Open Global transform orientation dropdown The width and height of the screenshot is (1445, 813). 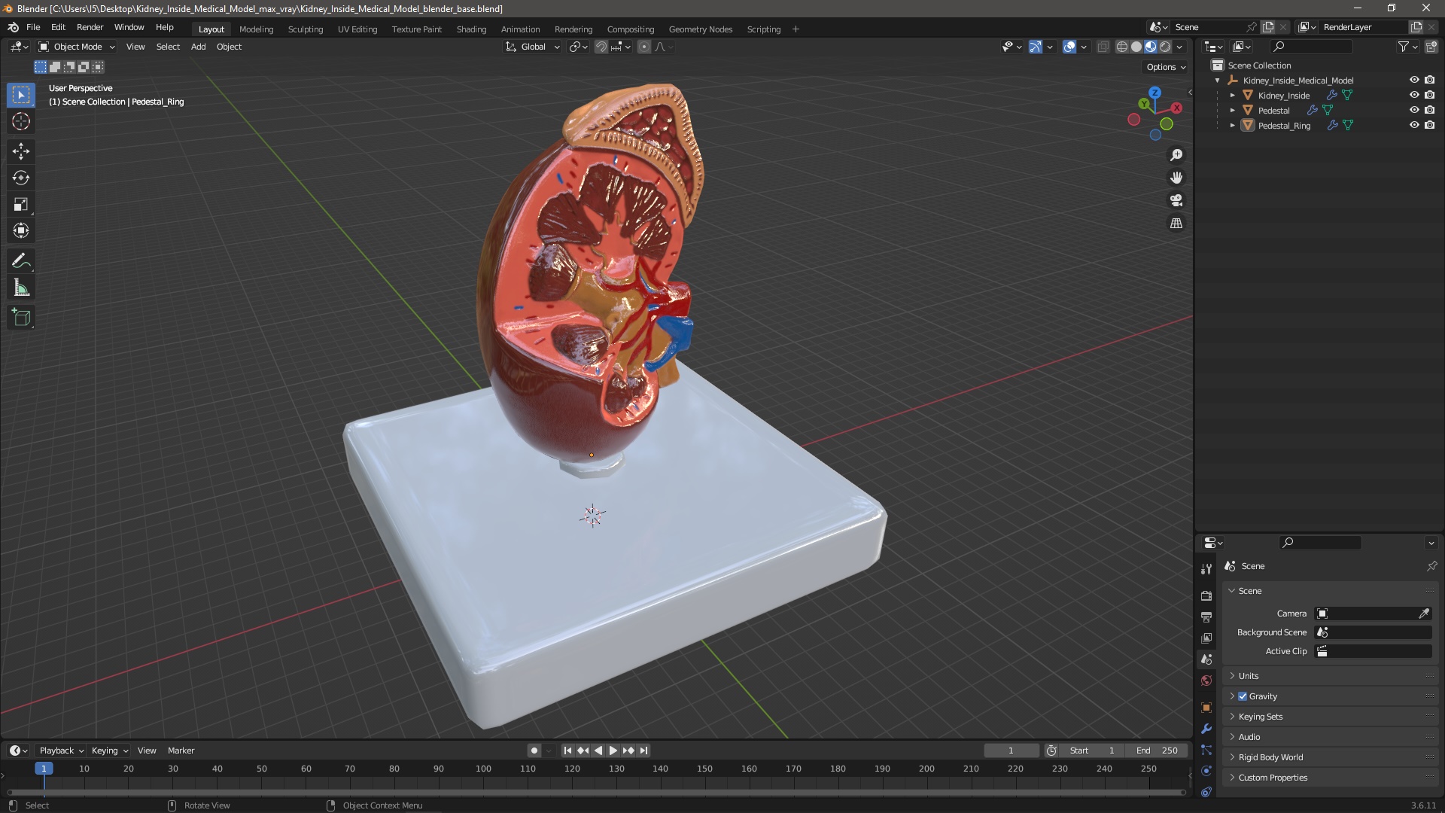pos(532,47)
